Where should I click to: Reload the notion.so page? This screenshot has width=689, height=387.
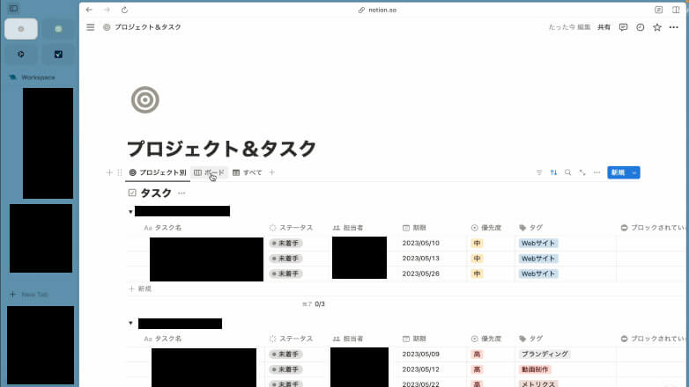coord(124,10)
